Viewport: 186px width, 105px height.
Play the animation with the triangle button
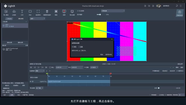39,67
